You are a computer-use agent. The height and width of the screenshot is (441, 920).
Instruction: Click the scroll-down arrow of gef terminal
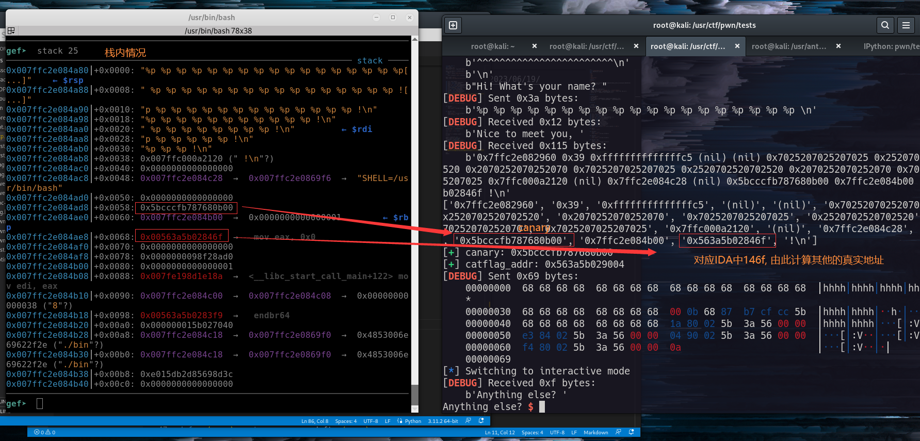[x=415, y=409]
